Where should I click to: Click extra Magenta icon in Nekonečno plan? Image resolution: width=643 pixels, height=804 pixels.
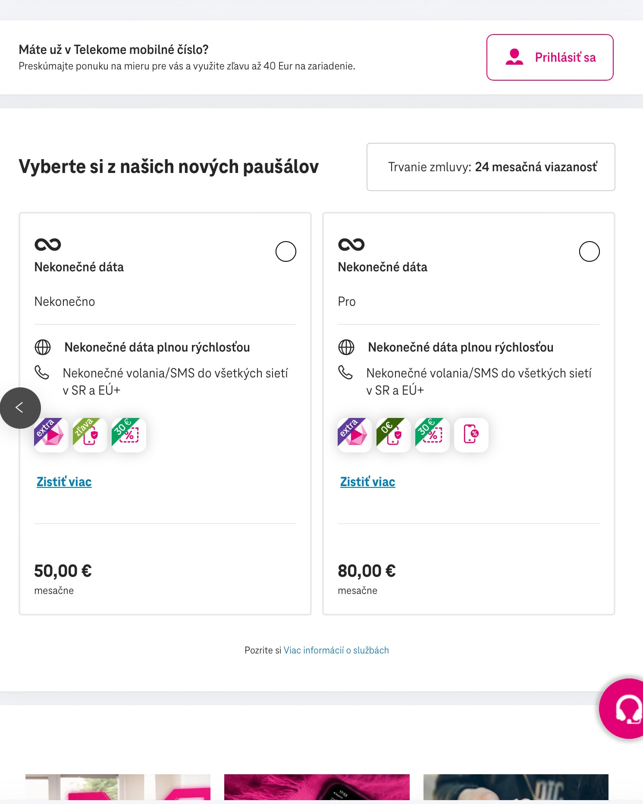coord(51,435)
